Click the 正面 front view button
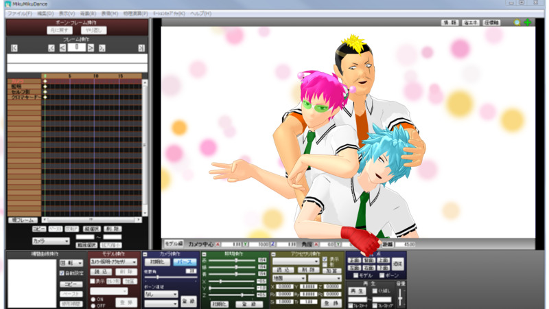The width and height of the screenshot is (549, 309). point(354,260)
